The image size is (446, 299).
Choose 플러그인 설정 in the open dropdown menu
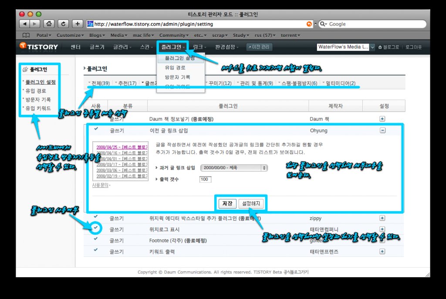180,58
